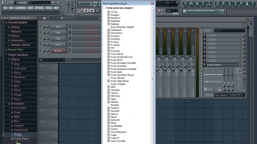The image size is (257, 144).
Task: Click the hint bar field under menus
Action: [x=31, y=13]
